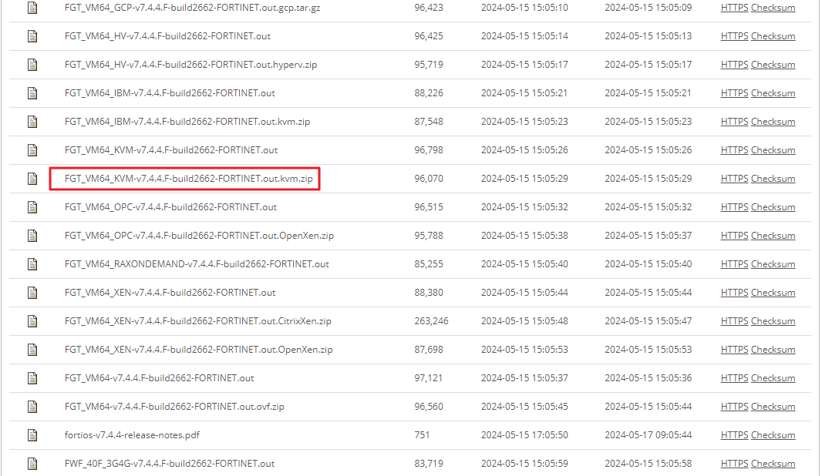Click file icon beside FGT_VM64_OPC .out
The height and width of the screenshot is (476, 822).
point(32,207)
